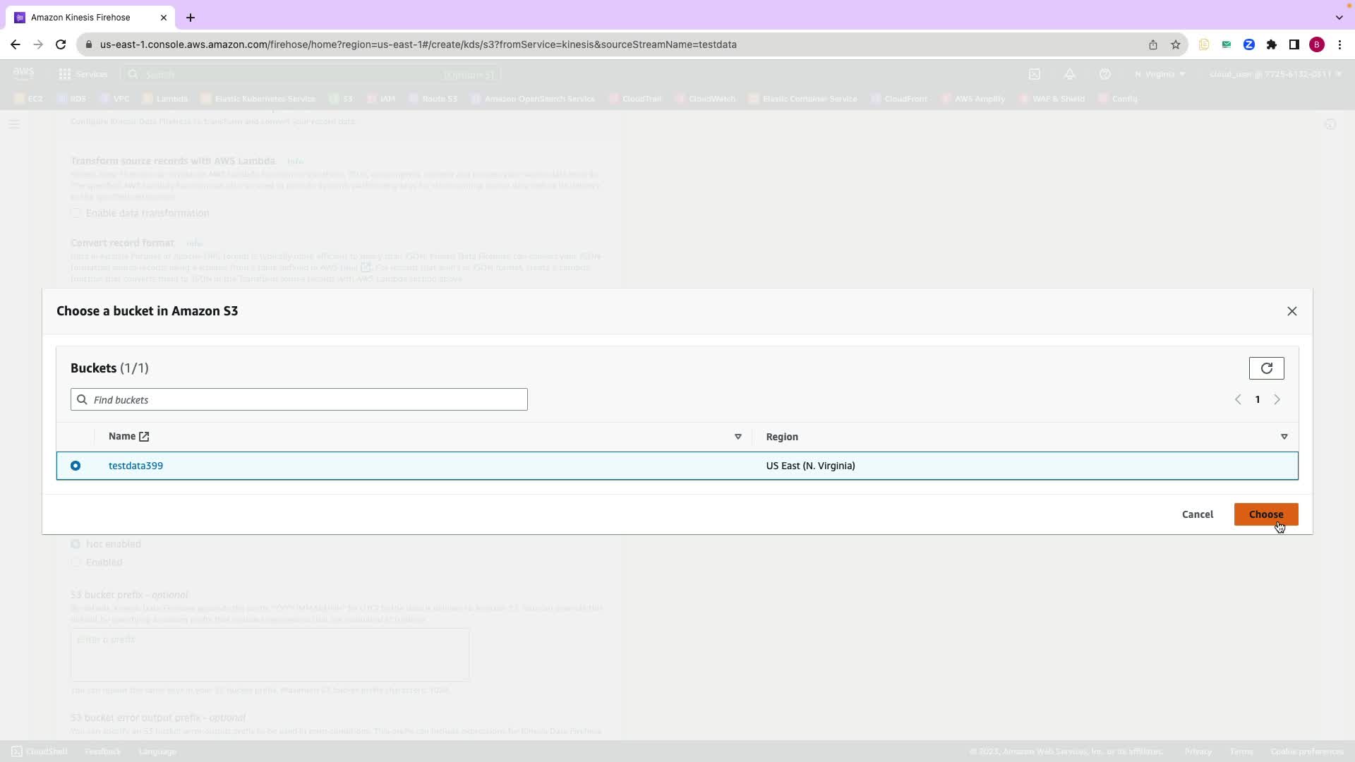Open the bucket Name external link icon
The height and width of the screenshot is (762, 1355).
coord(144,437)
